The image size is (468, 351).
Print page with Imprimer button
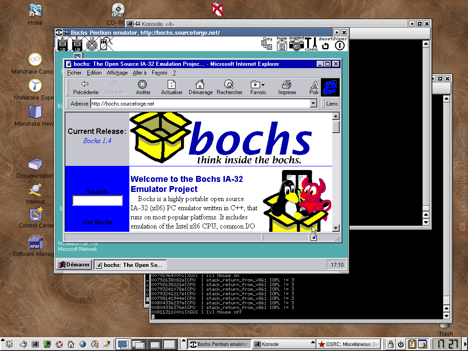click(287, 87)
